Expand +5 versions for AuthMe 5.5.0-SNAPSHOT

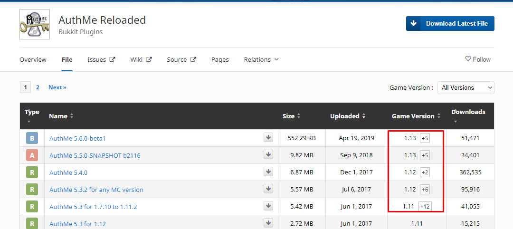[x=425, y=155]
